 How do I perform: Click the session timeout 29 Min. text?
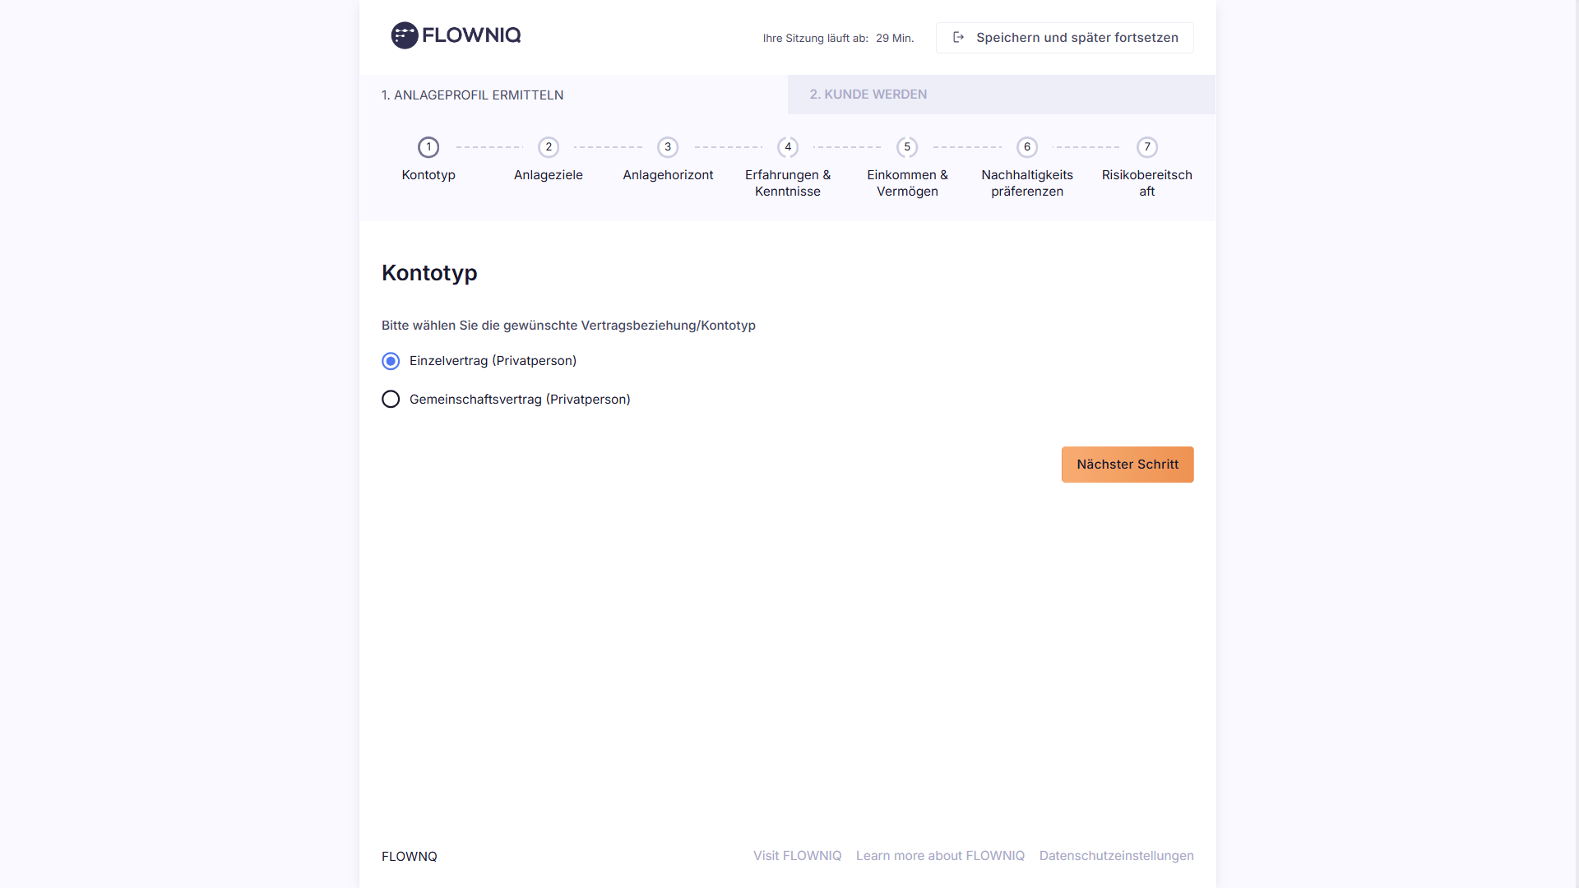tap(895, 39)
